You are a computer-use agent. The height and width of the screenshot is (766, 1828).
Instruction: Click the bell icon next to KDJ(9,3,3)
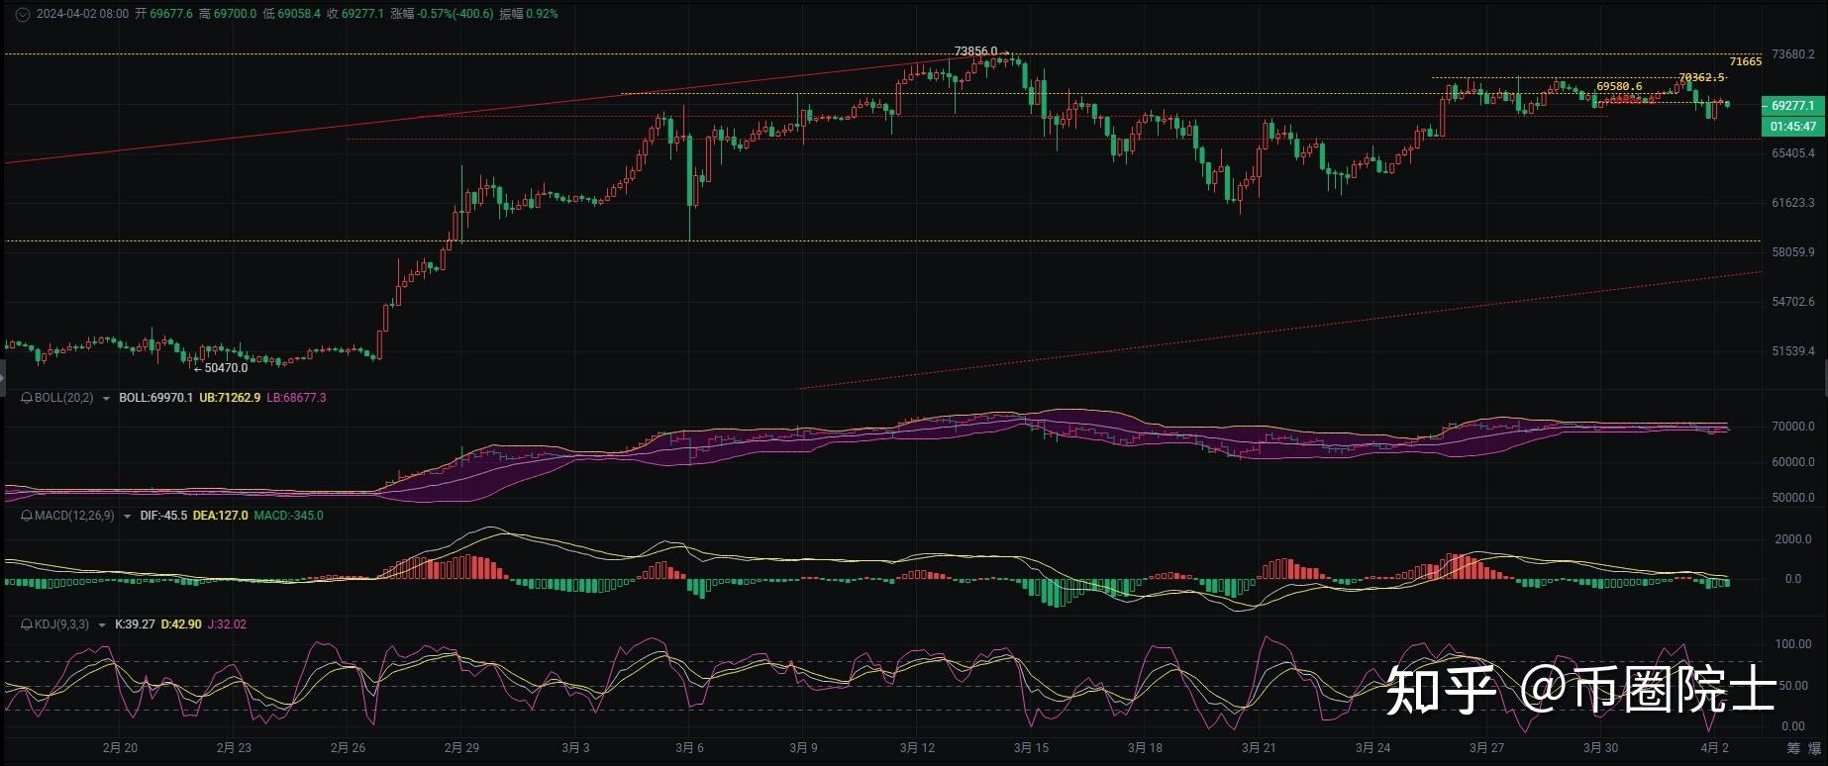tap(27, 624)
